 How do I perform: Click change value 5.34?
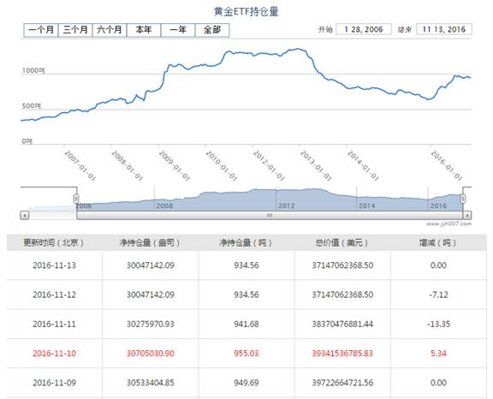(x=438, y=353)
